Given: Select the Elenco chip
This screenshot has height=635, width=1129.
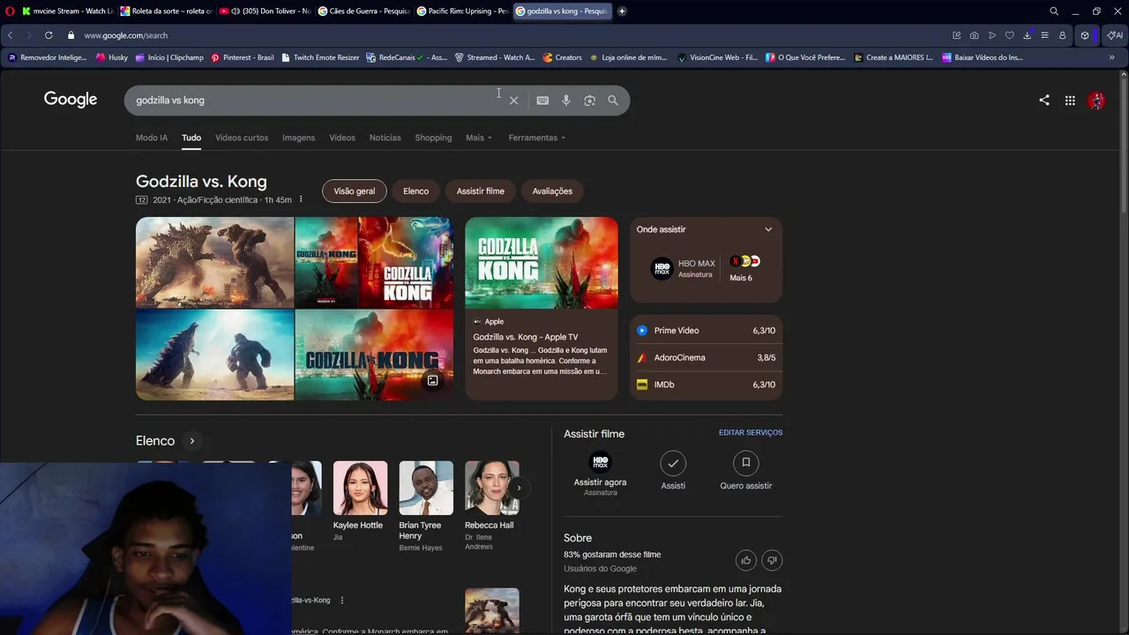Looking at the screenshot, I should (415, 191).
